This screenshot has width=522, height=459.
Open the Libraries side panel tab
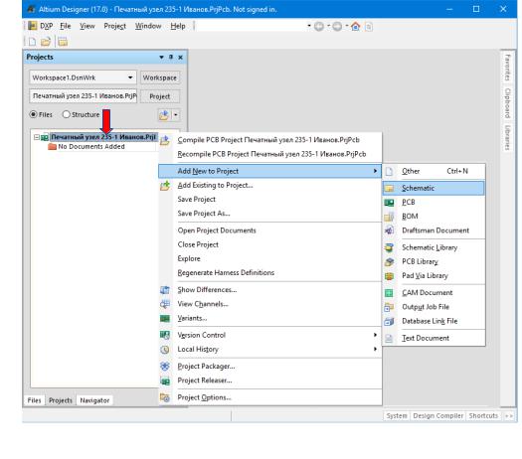(507, 137)
